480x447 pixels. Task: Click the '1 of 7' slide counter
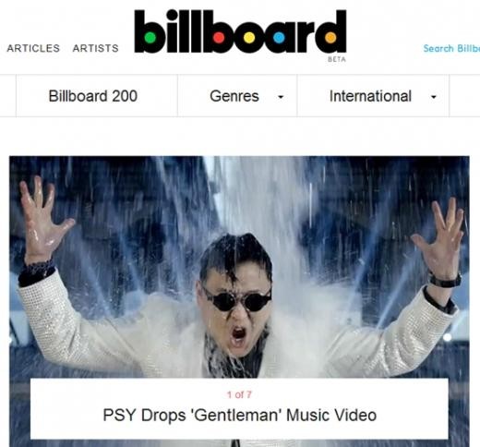(x=239, y=394)
